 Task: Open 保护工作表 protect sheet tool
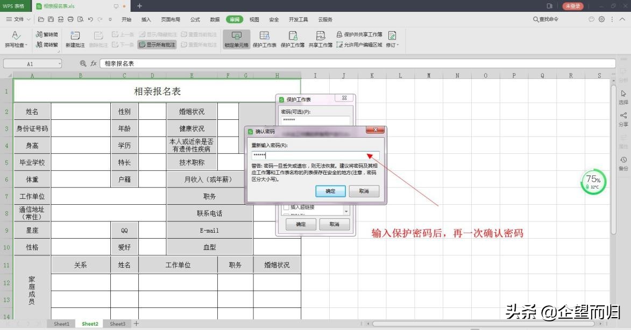(264, 39)
